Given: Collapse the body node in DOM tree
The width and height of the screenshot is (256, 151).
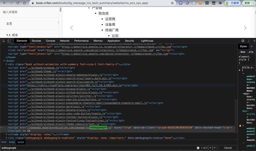Looking at the screenshot, I should click(4, 61).
